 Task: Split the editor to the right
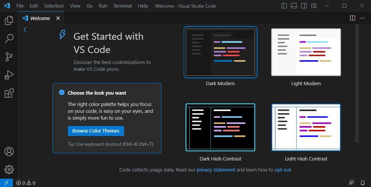click(x=352, y=18)
